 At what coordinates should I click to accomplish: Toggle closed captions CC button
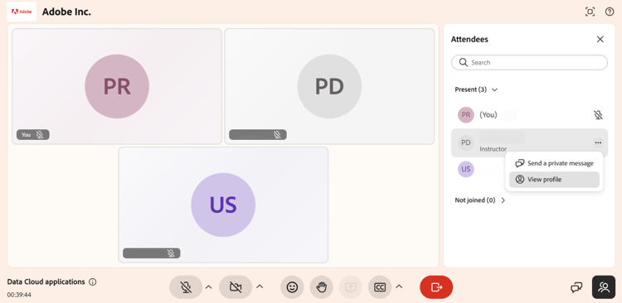(380, 286)
